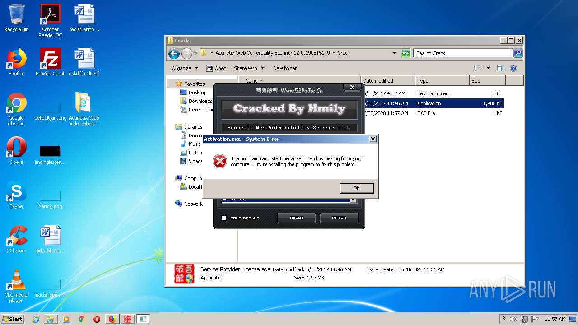Click the ABOUT button in the crack tool

point(297,218)
